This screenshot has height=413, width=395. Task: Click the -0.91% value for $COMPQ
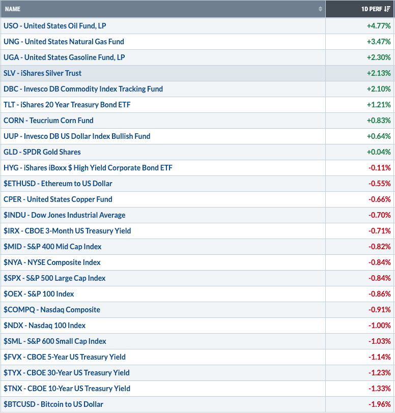379,310
